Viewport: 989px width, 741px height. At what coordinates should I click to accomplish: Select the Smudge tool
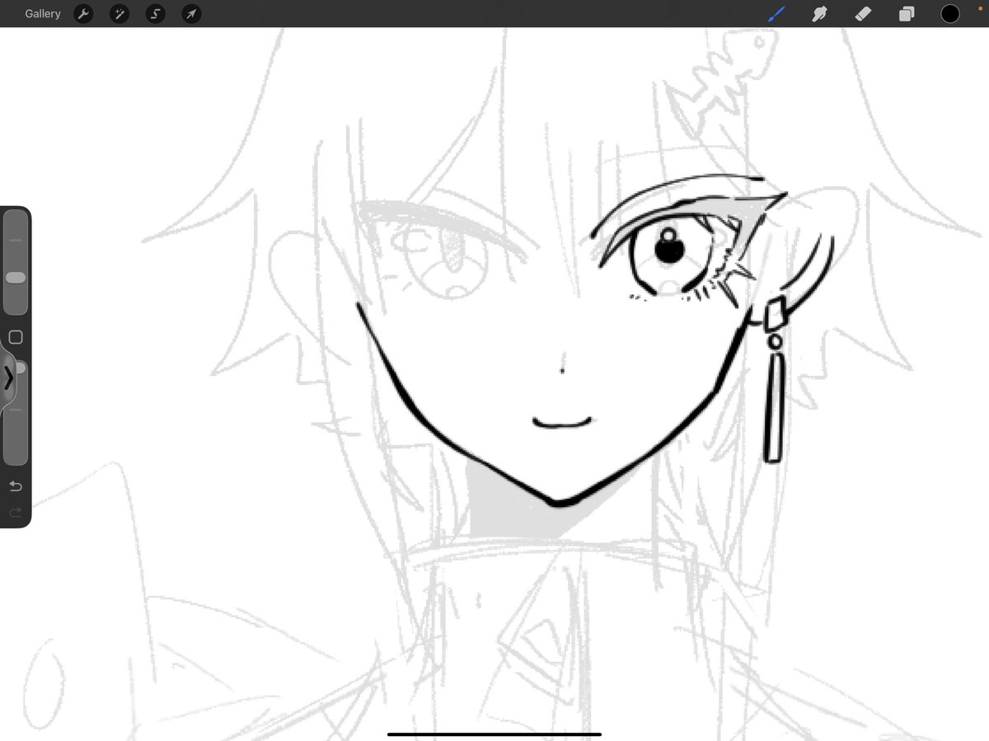(819, 14)
